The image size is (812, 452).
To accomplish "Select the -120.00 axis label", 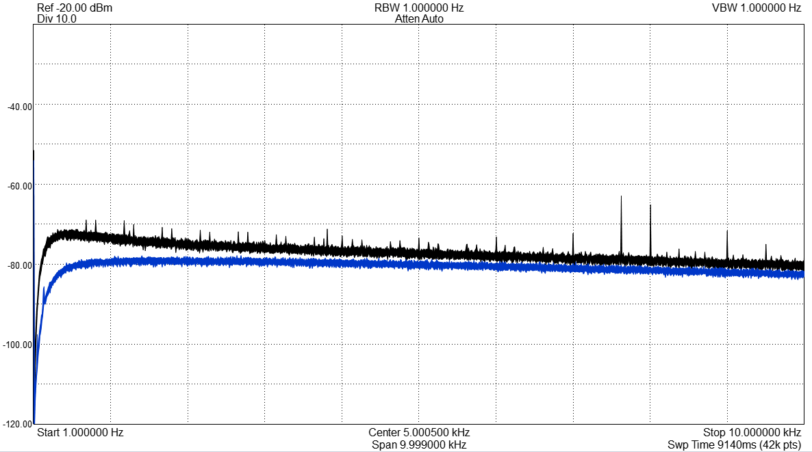I will 18,424.
